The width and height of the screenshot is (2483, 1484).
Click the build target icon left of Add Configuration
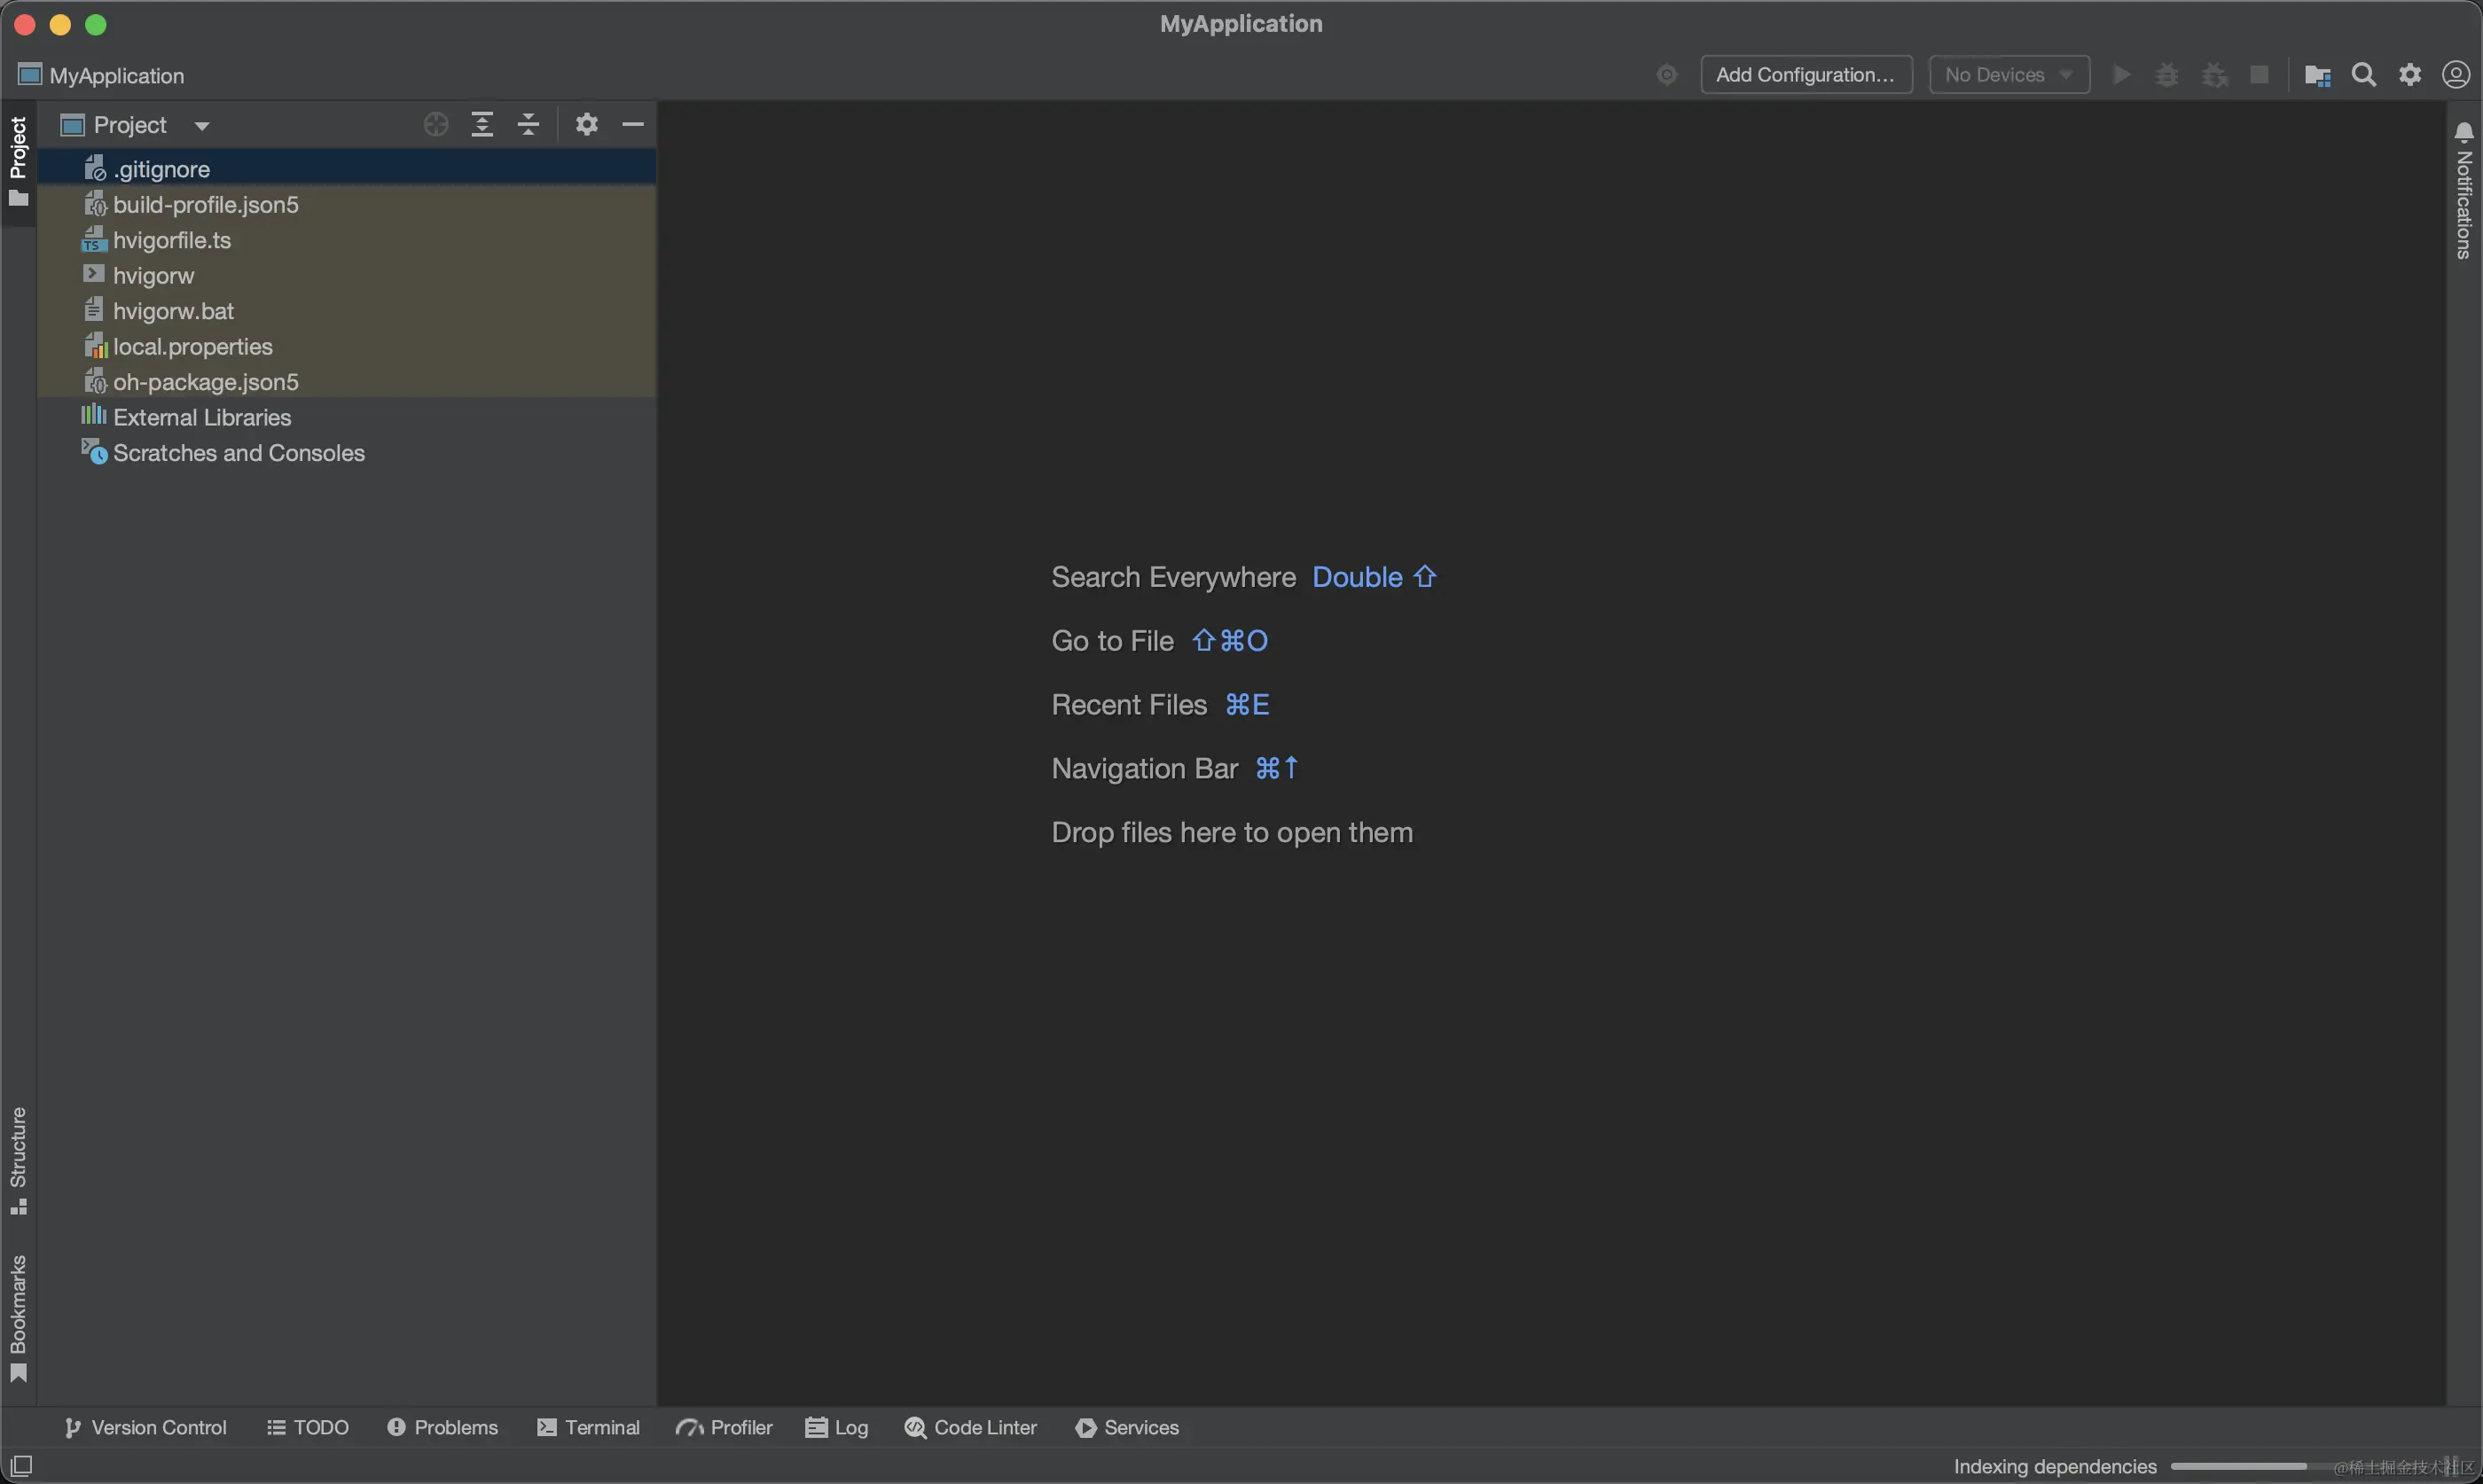(1666, 75)
